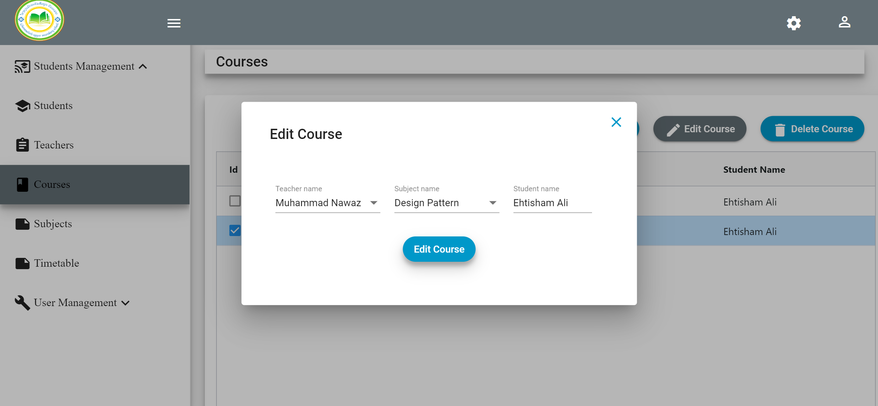The width and height of the screenshot is (878, 406).
Task: Check the first course row checkbox
Action: click(235, 201)
